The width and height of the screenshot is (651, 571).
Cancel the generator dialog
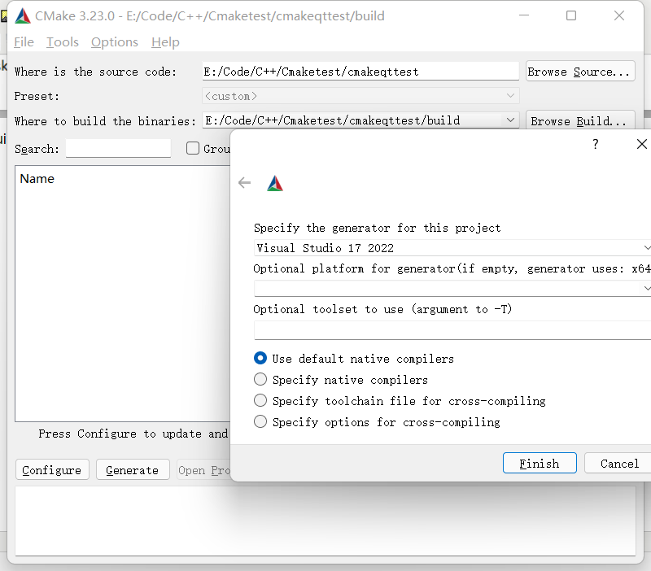(618, 463)
